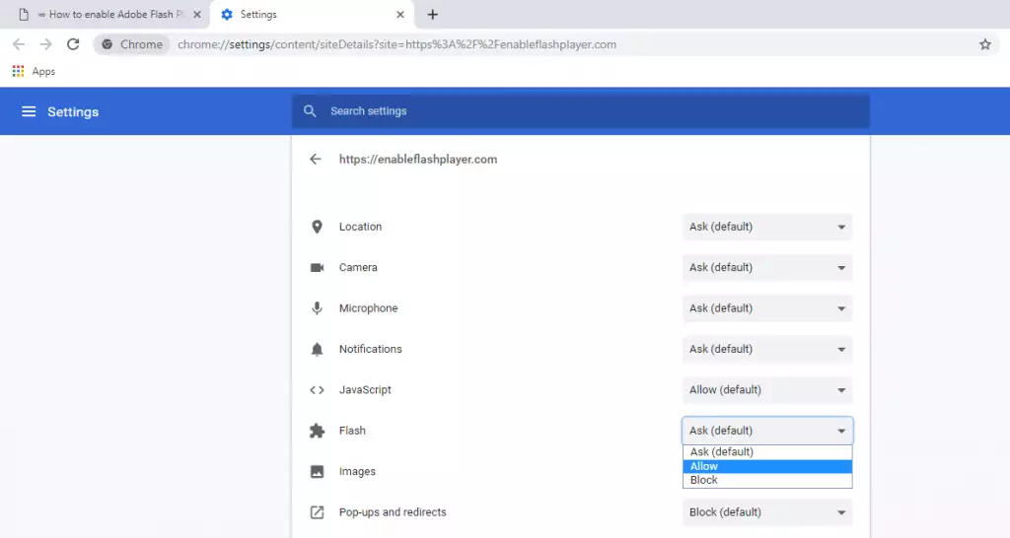Click the browser back navigation arrow

click(x=19, y=44)
